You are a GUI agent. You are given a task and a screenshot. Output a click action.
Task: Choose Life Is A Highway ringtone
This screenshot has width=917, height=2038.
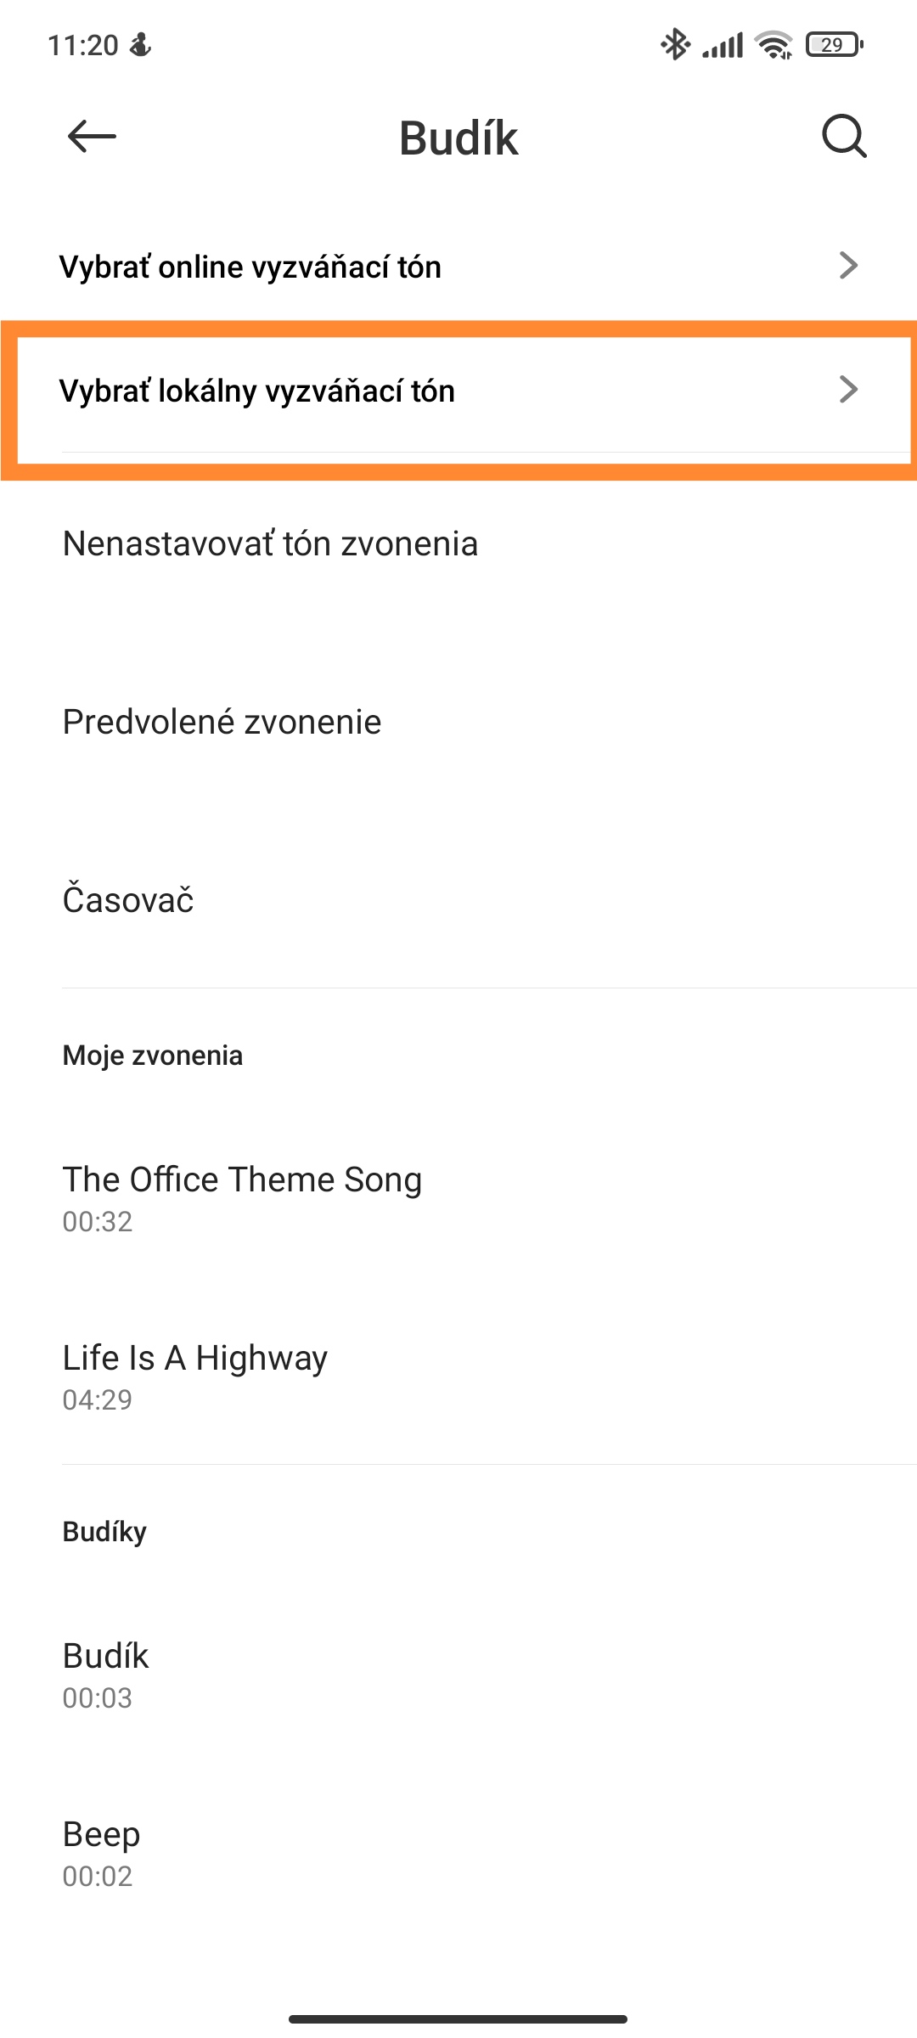click(458, 1376)
